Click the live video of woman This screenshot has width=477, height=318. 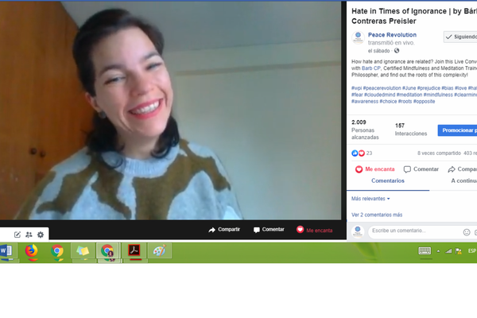coord(171,111)
